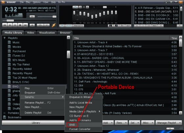Click the file info button below equalizer
This screenshot has width=184, height=133.
click(111, 26)
